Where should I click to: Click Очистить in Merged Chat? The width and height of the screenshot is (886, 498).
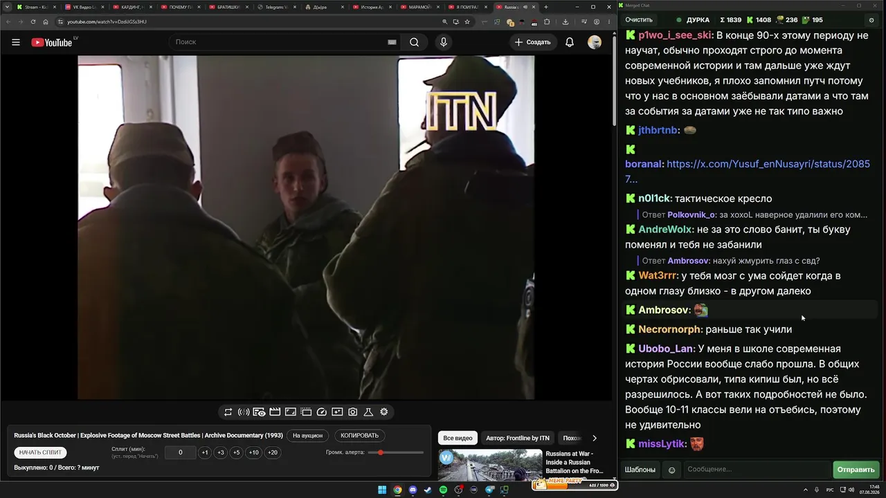(639, 20)
